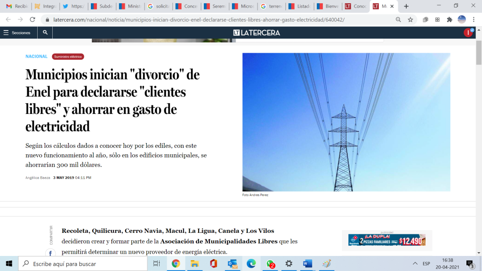
Task: Switch to the Listad tab
Action: pyautogui.click(x=300, y=6)
